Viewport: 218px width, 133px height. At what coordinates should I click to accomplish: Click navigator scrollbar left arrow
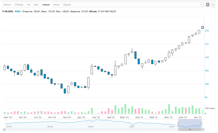click(5, 129)
